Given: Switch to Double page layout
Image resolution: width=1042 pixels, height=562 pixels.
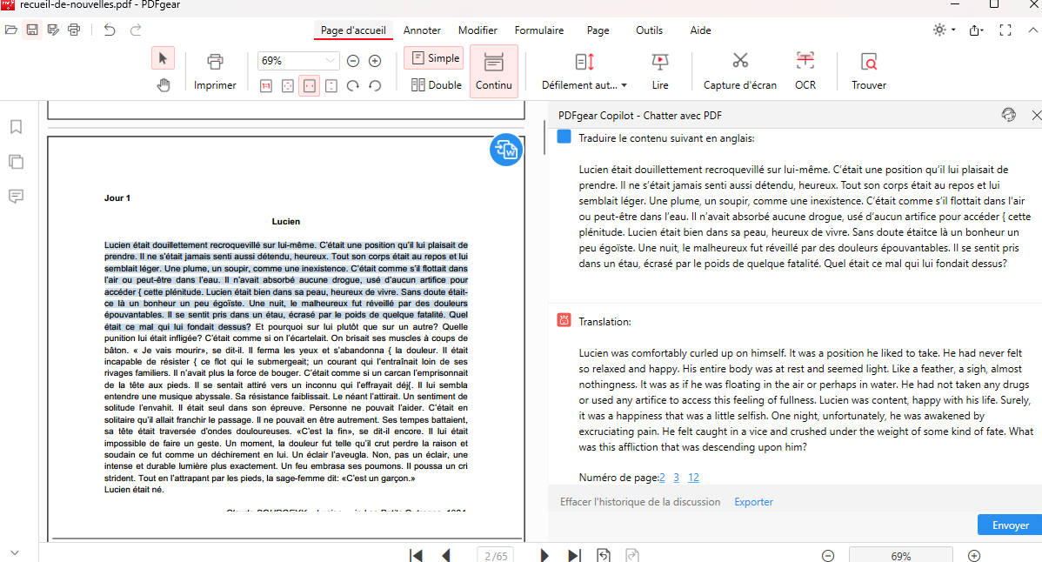Looking at the screenshot, I should [x=433, y=84].
